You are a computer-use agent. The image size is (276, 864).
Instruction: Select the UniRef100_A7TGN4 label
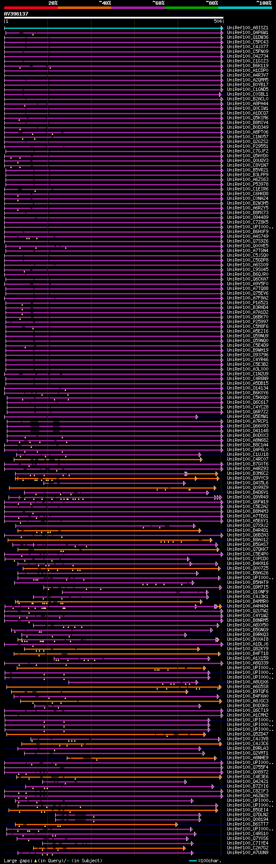[x=248, y=251]
